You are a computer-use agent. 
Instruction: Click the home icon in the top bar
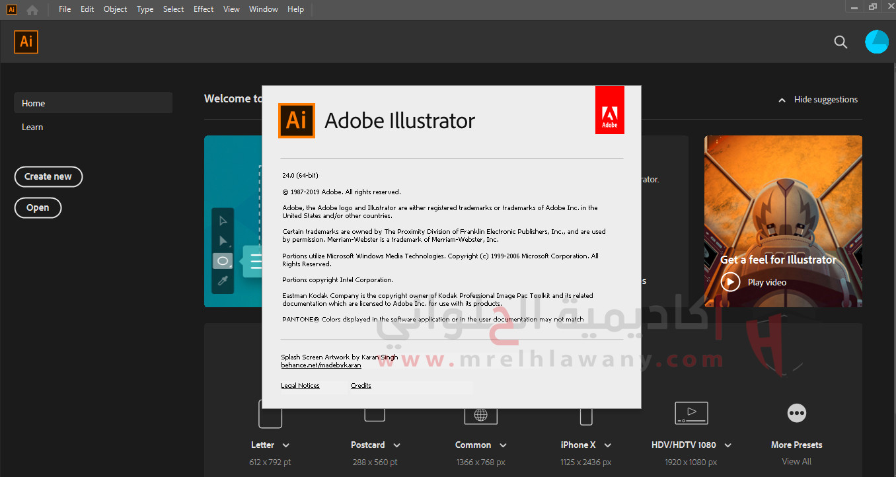click(x=32, y=9)
